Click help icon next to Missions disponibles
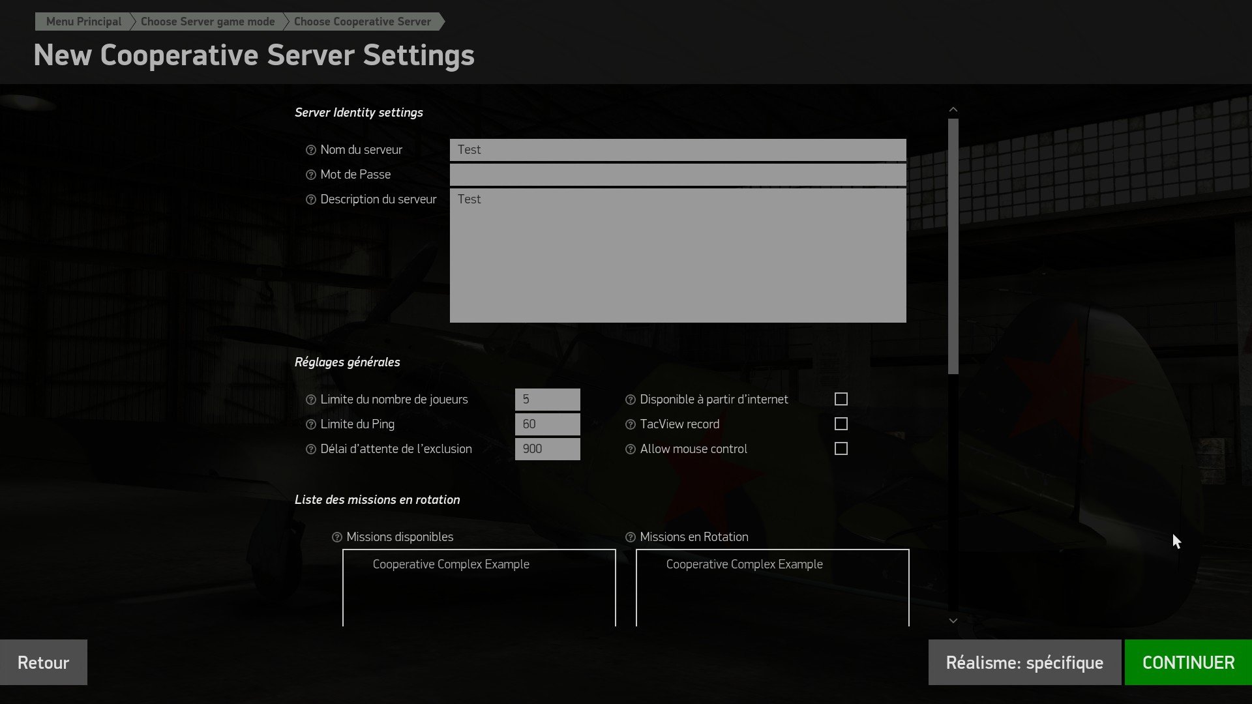The width and height of the screenshot is (1252, 704). (x=337, y=537)
